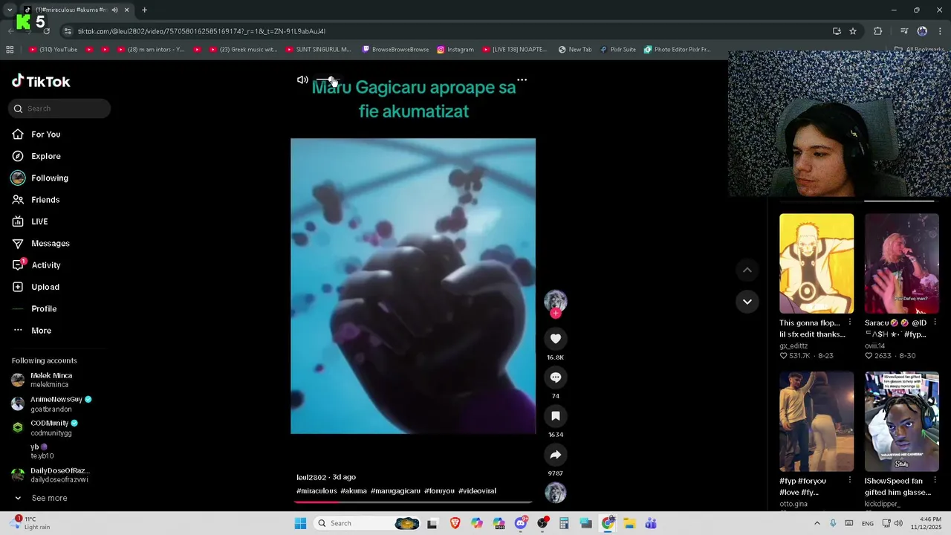
Task: Reload the page in the browser toolbar
Action: [x=47, y=31]
